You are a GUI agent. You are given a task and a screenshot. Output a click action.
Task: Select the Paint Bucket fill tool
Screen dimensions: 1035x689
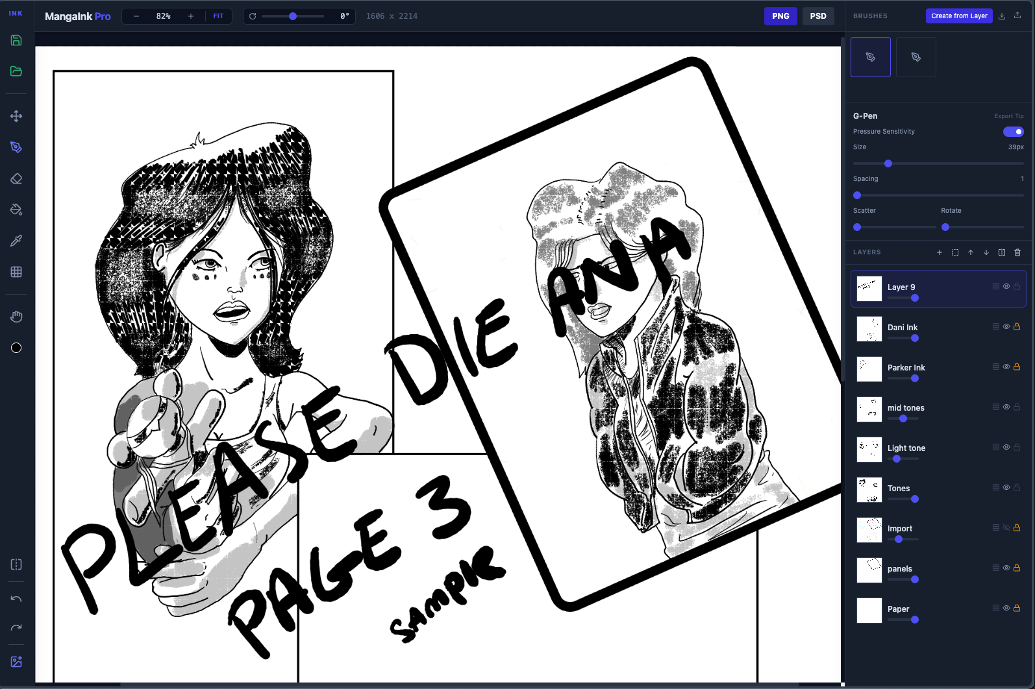click(x=16, y=210)
